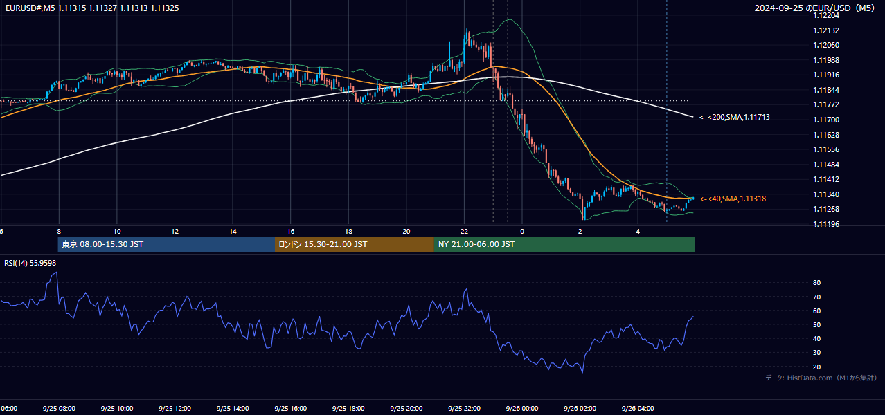Click price axis value 1.12204
Viewport: 885px width, 415px height.
click(826, 15)
